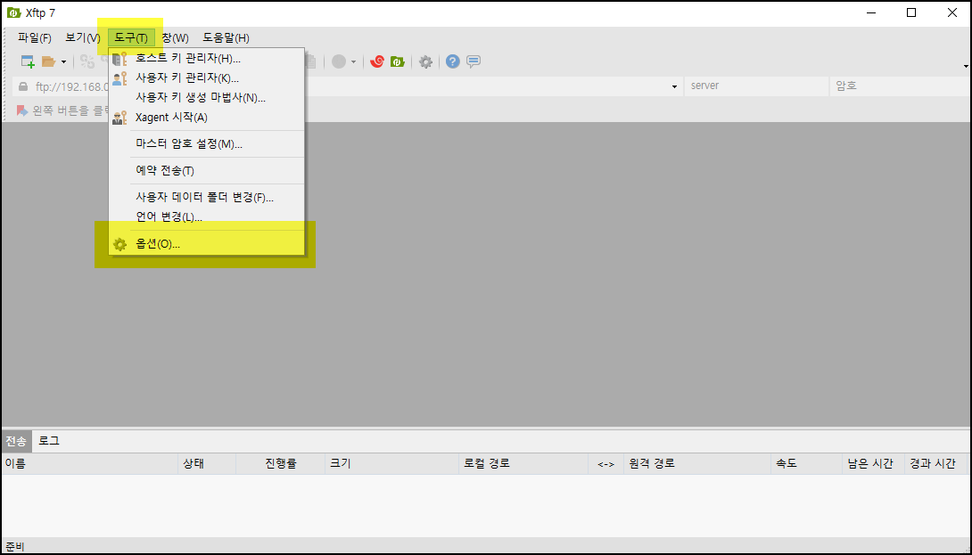Select 호스트 키 관리자(H)... menu entry

click(206, 59)
